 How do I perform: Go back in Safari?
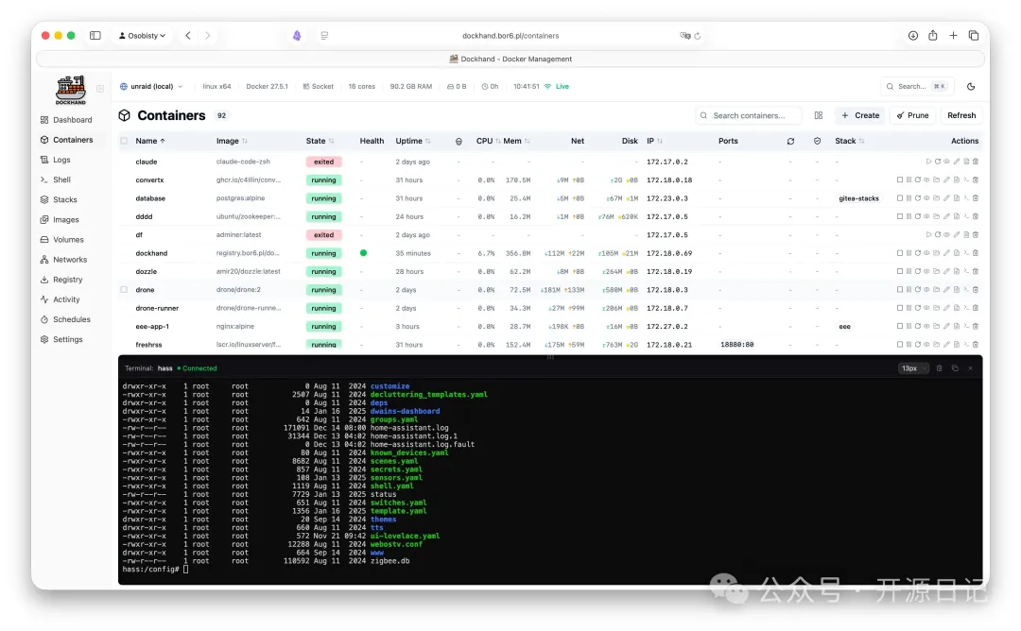click(x=187, y=36)
